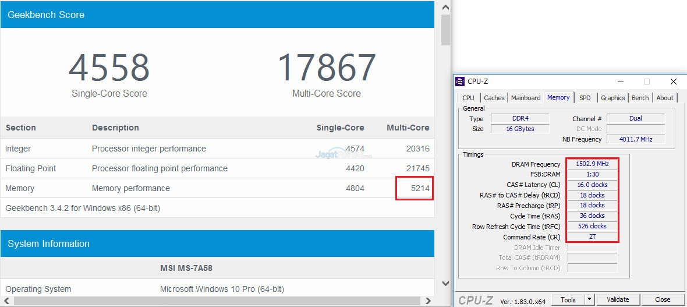Click the FSB:DRAM 1:30 value
The height and width of the screenshot is (307, 687).
click(x=592, y=175)
